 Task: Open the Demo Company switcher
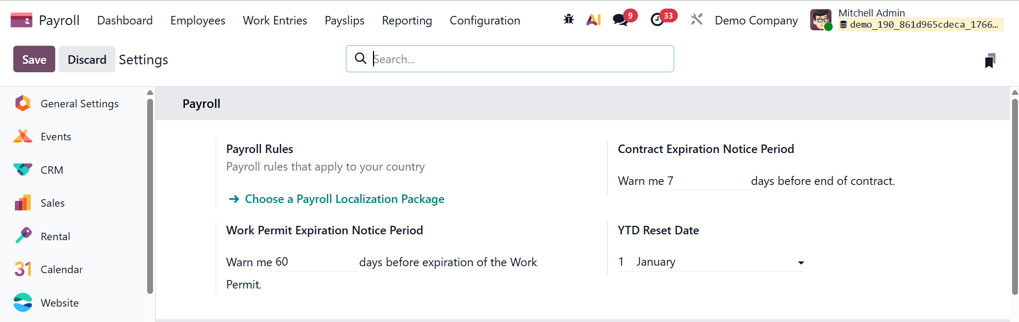point(756,21)
